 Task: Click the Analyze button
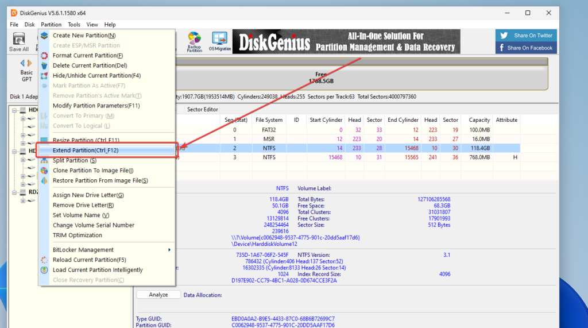point(158,295)
